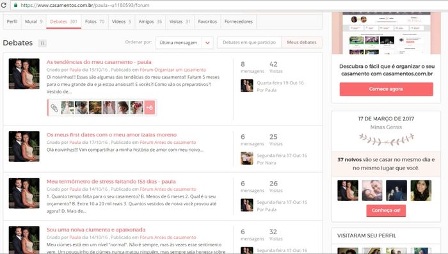The width and height of the screenshot is (448, 254).
Task: Open the second attached photo thumbnail
Action: 81,107
